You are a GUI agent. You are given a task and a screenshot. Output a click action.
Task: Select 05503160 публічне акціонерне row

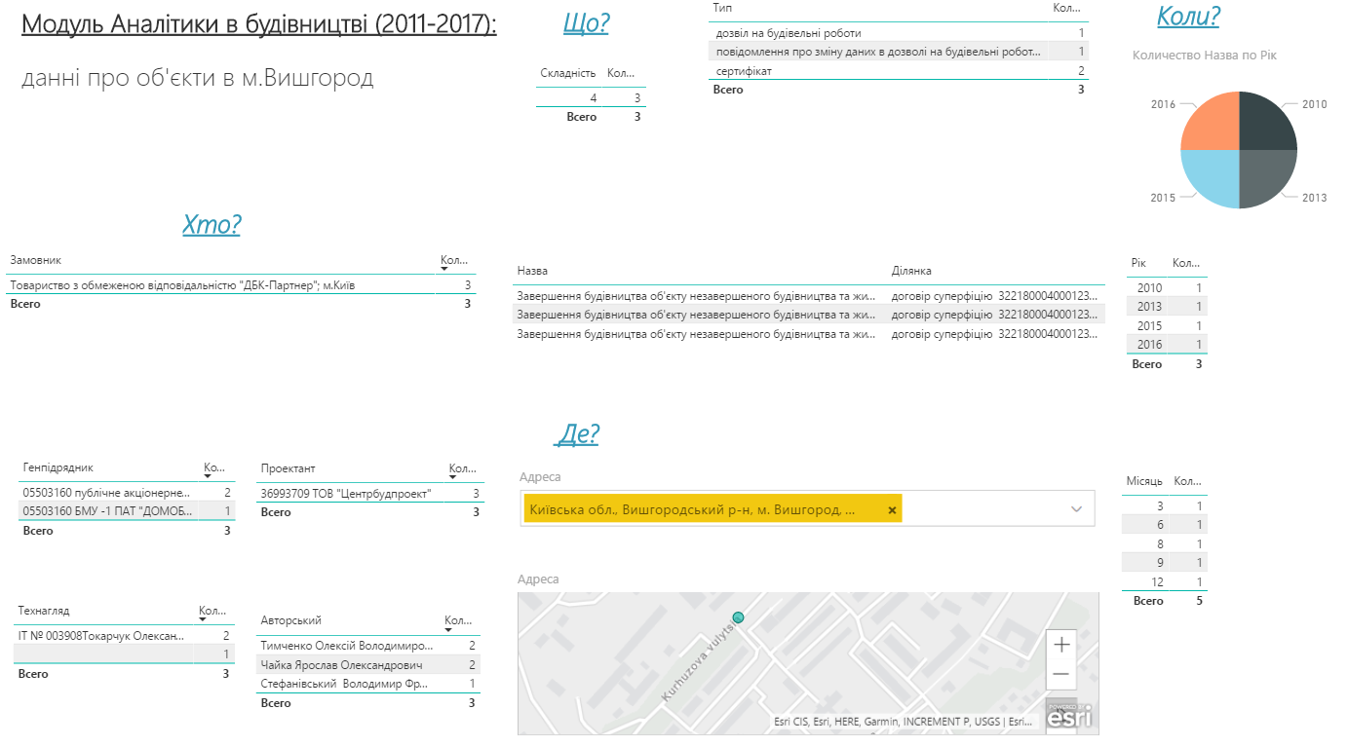tap(127, 494)
